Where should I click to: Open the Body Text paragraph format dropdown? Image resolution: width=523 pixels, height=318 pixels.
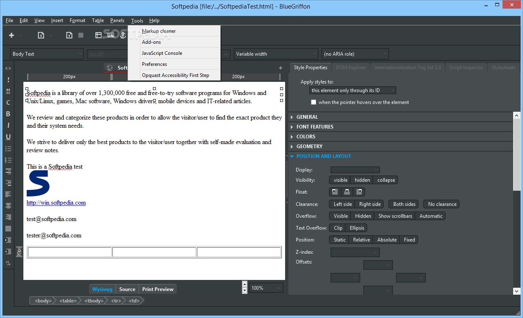click(47, 54)
